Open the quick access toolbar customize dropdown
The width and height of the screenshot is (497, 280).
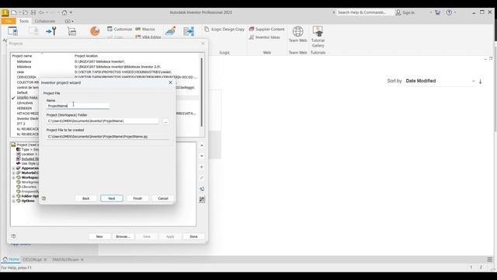71,12
